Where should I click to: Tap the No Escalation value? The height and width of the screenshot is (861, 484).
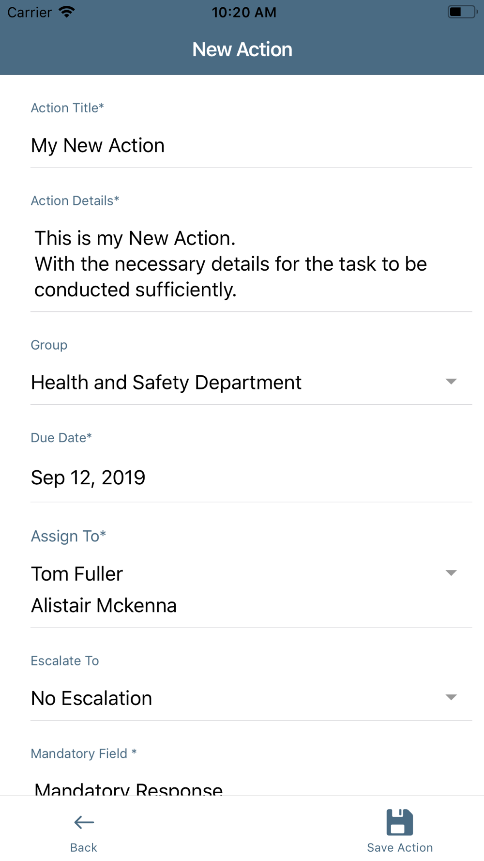92,698
